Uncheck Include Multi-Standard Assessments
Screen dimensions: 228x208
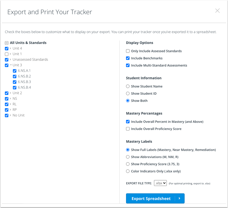point(128,65)
